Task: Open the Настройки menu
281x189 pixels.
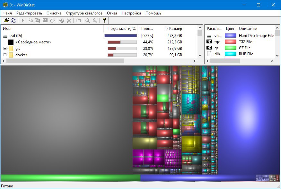Action: [x=131, y=13]
